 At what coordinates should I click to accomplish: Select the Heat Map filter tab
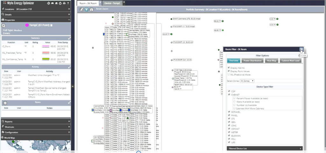pos(272,61)
